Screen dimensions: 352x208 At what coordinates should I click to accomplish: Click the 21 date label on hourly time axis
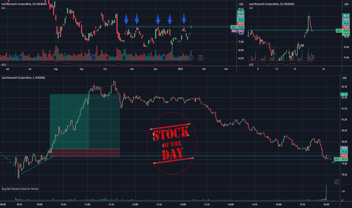point(324,69)
